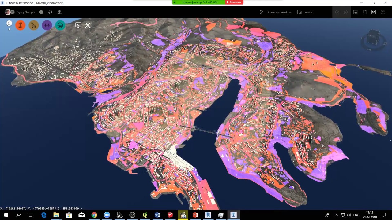The width and height of the screenshot is (392, 220).
Task: Click the Undo arrow
Action: tap(337, 12)
